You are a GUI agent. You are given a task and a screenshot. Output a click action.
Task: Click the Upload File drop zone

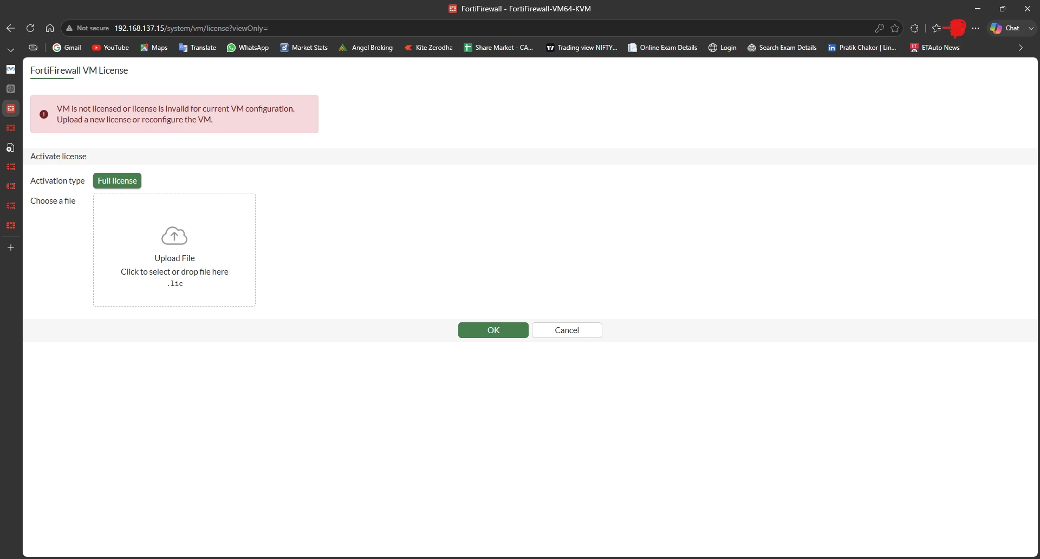pos(174,250)
